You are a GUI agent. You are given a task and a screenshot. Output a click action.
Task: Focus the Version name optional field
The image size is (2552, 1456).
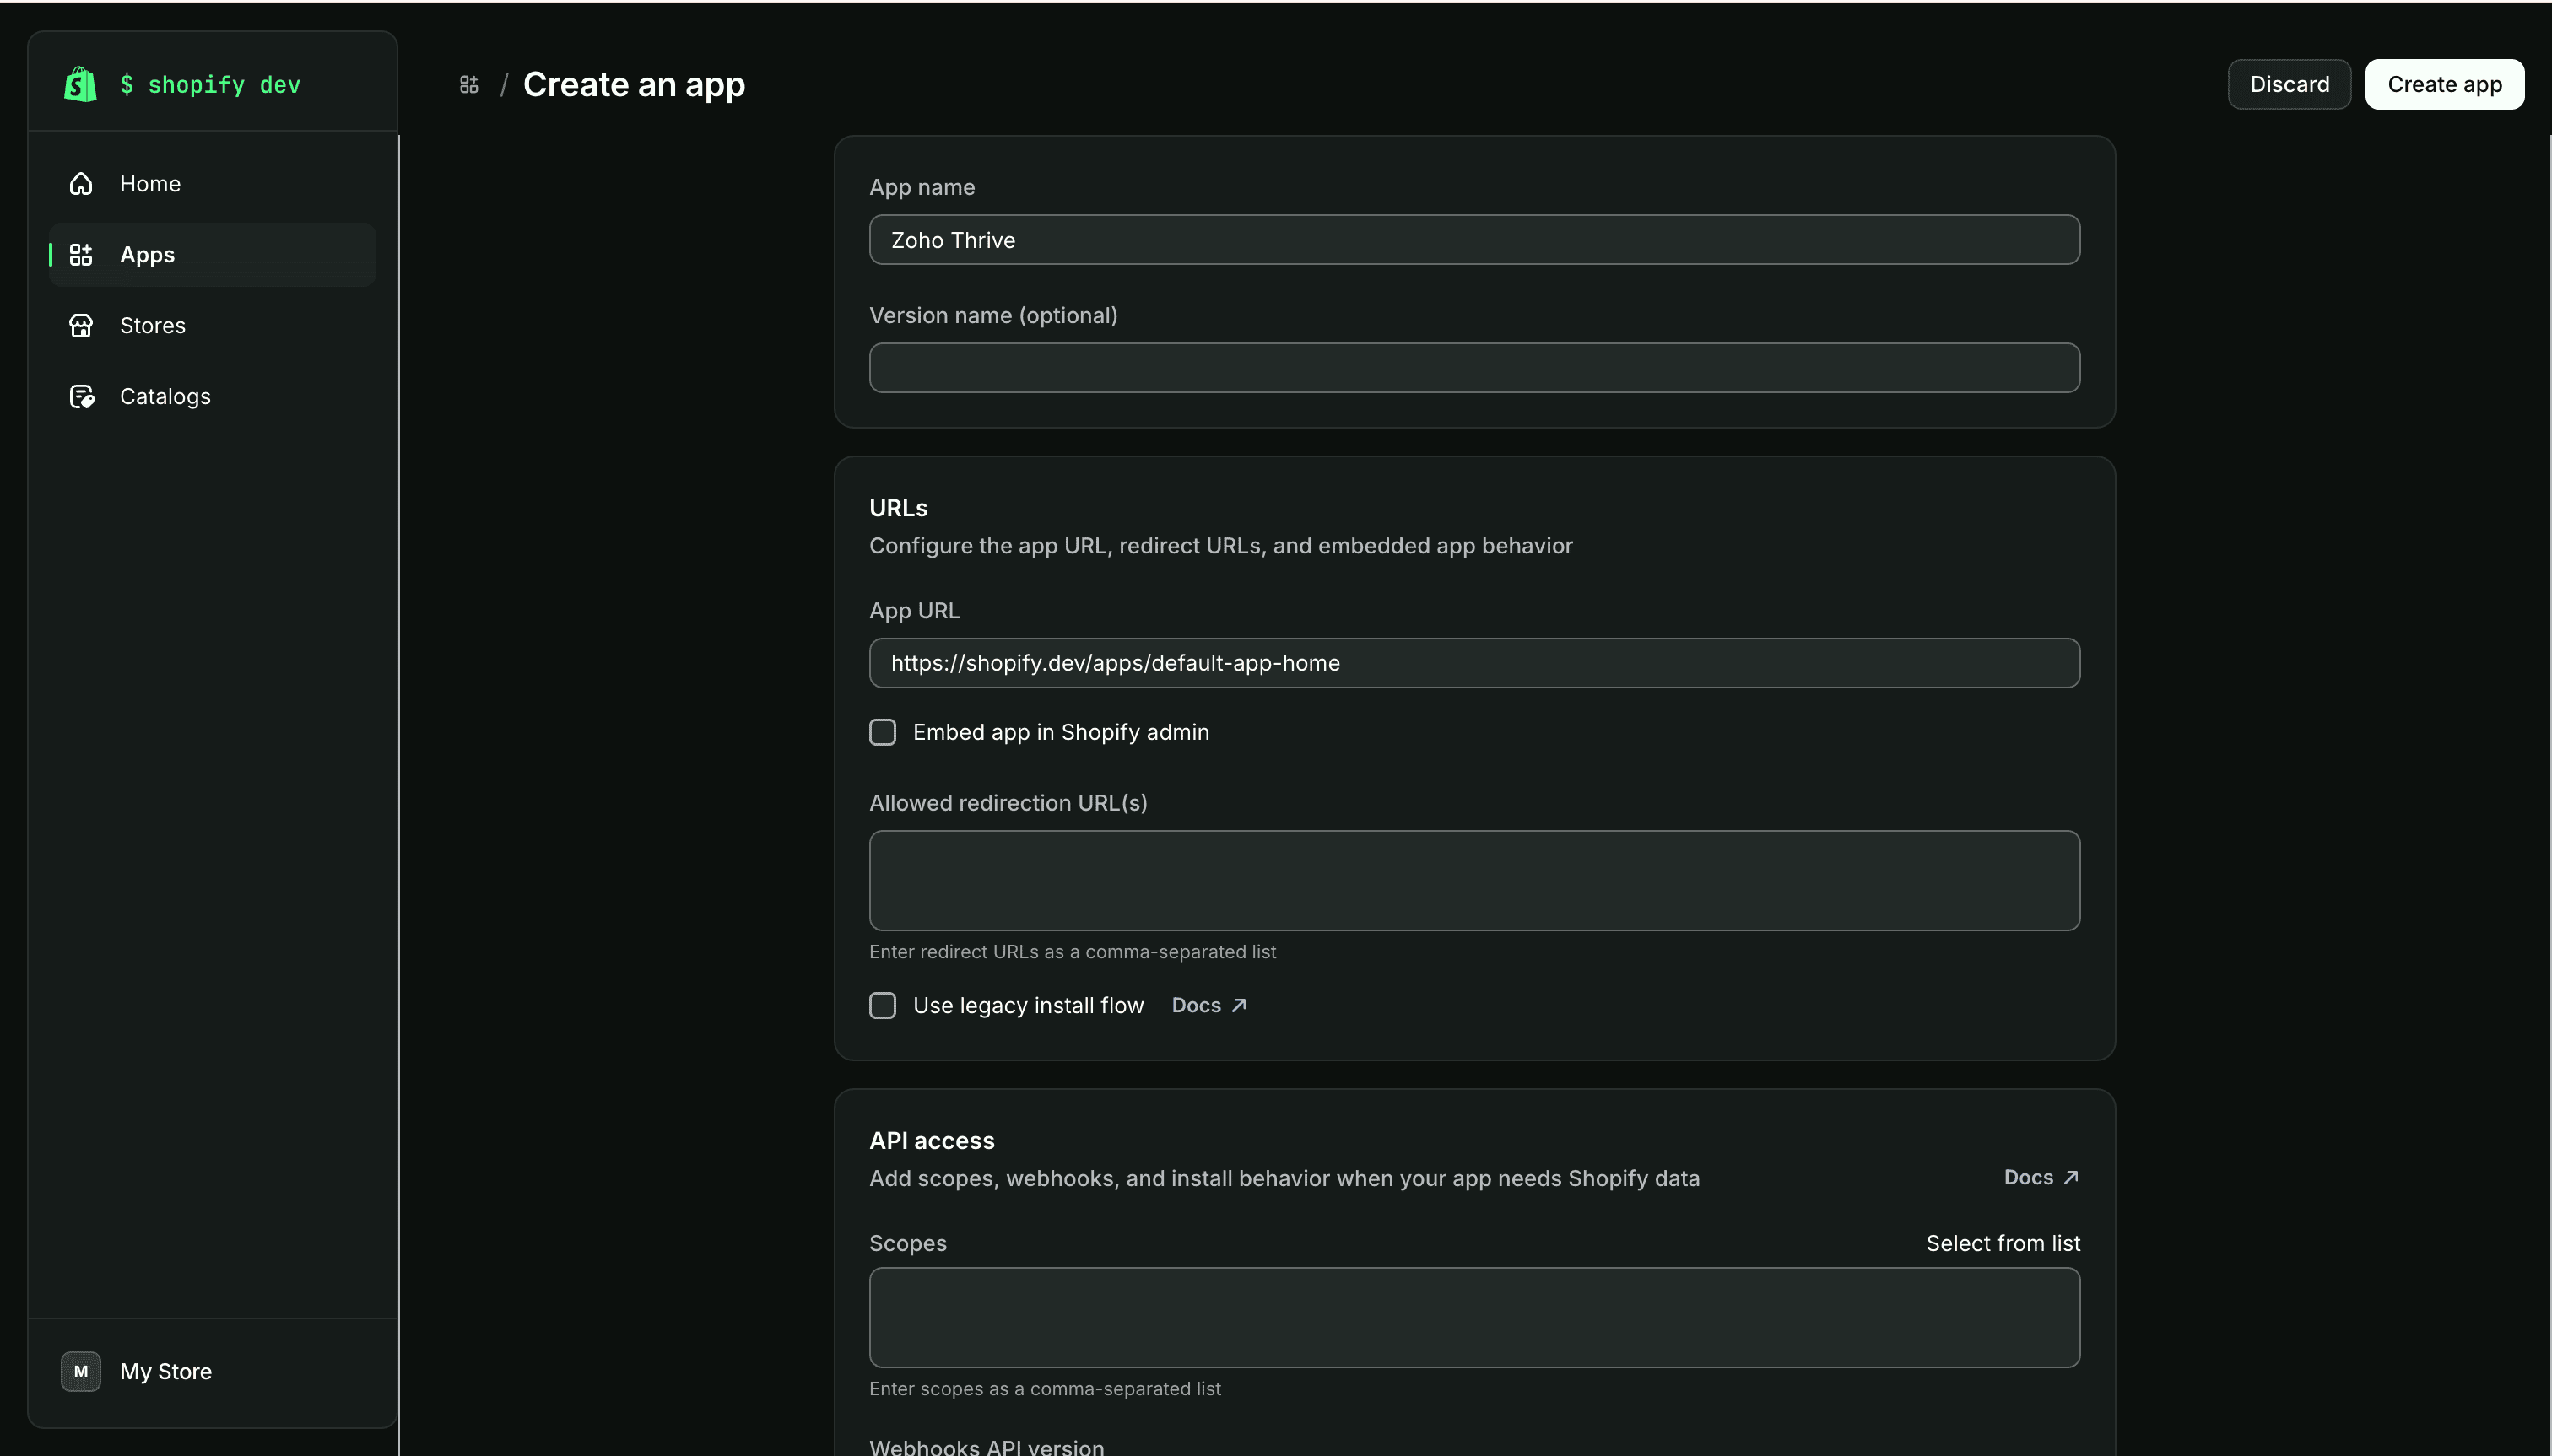pyautogui.click(x=1474, y=368)
